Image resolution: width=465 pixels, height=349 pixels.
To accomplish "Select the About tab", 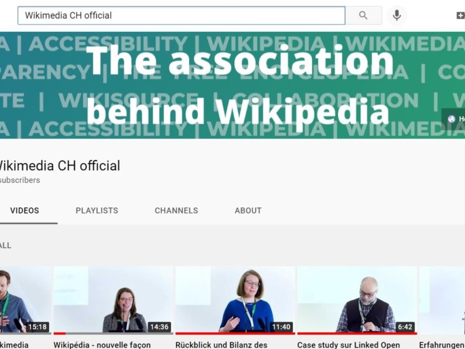I will (x=248, y=210).
